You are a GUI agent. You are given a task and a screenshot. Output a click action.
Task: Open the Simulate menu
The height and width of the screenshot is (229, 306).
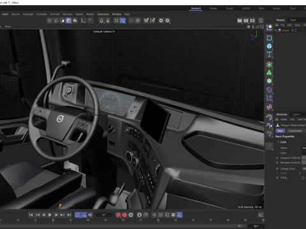point(68,14)
